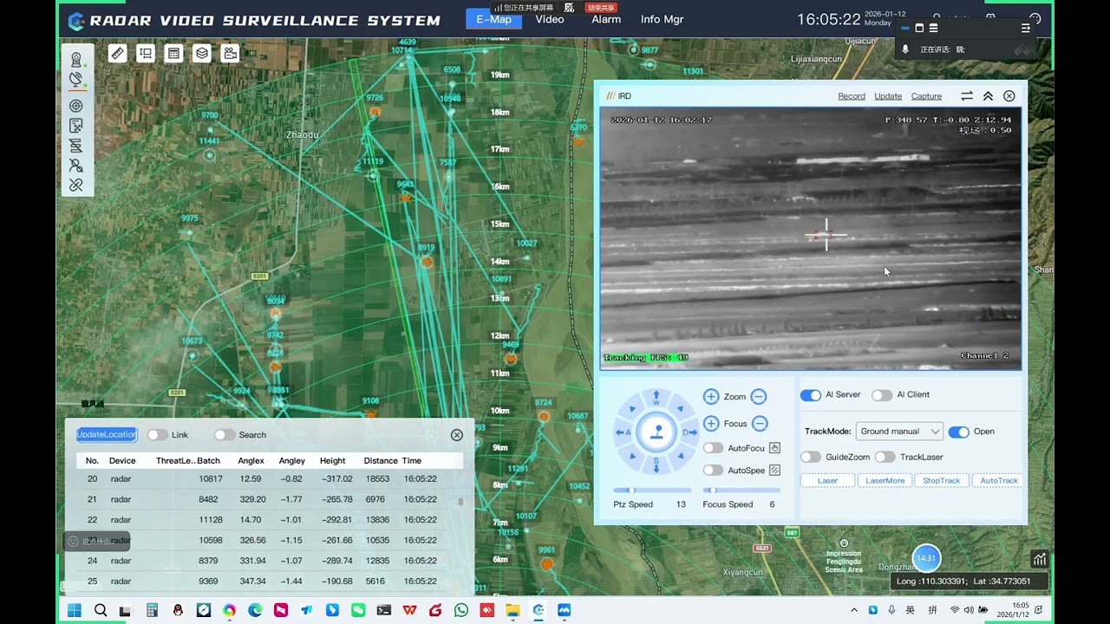Click hatched icon beside AutoSpee toggle
This screenshot has width=1110, height=624.
774,471
